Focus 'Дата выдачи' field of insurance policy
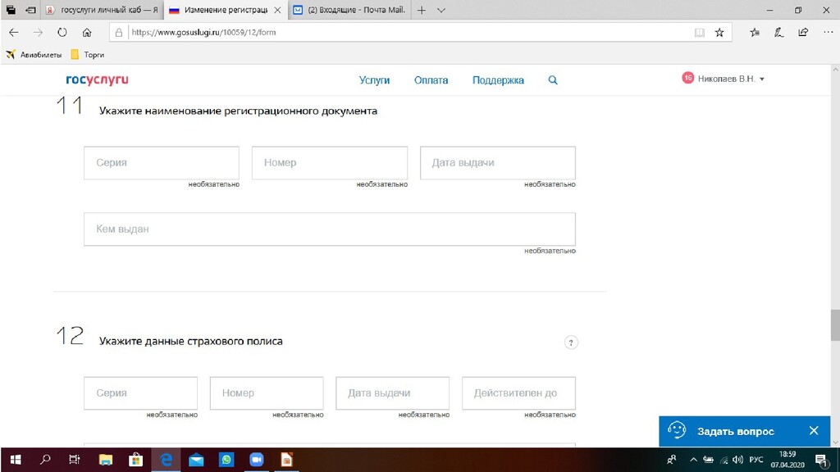 tap(392, 393)
